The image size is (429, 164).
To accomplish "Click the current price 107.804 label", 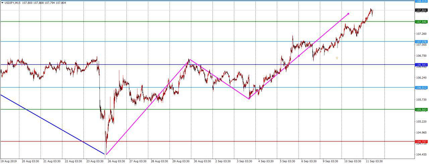I will pyautogui.click(x=421, y=10).
